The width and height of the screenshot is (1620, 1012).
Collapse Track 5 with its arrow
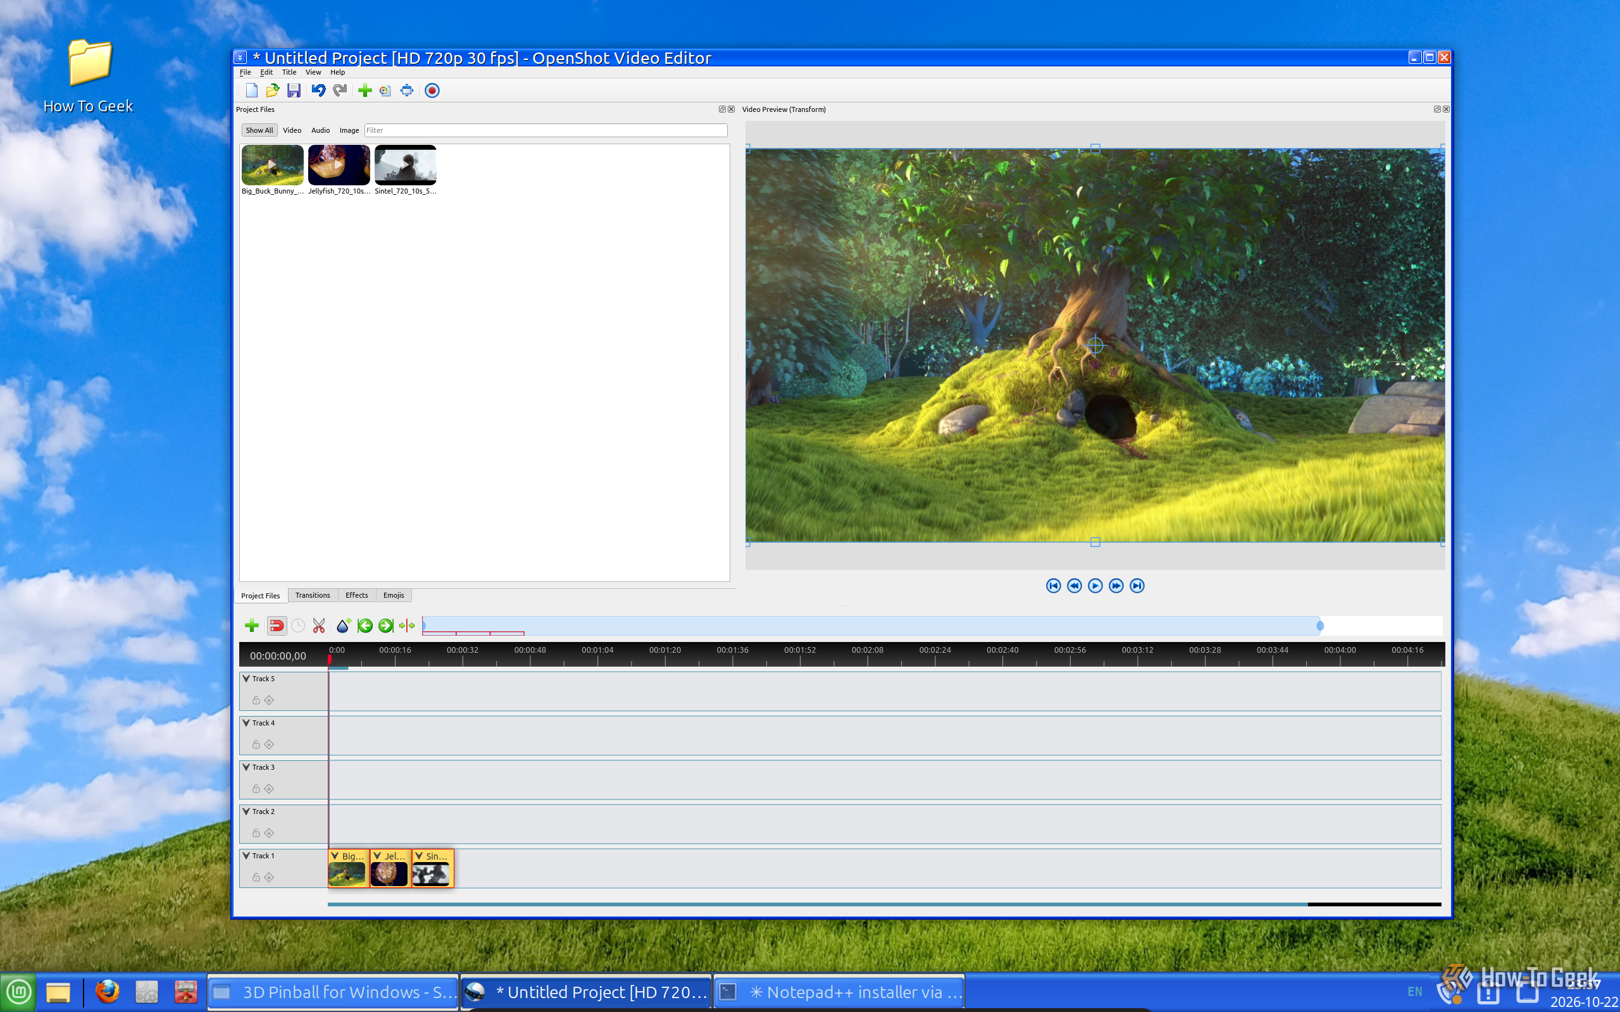click(x=246, y=679)
